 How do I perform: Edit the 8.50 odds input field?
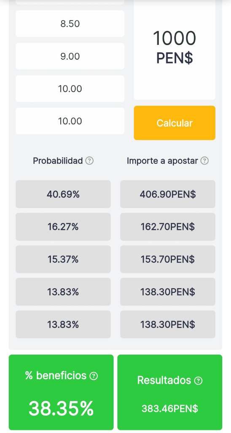pos(70,24)
